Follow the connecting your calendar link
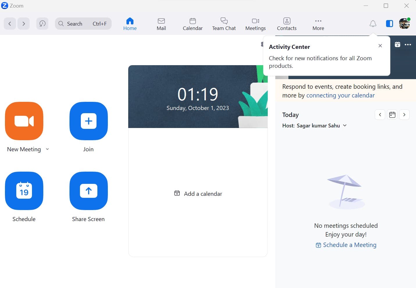Screen dimensions: 416x288 click(x=340, y=95)
